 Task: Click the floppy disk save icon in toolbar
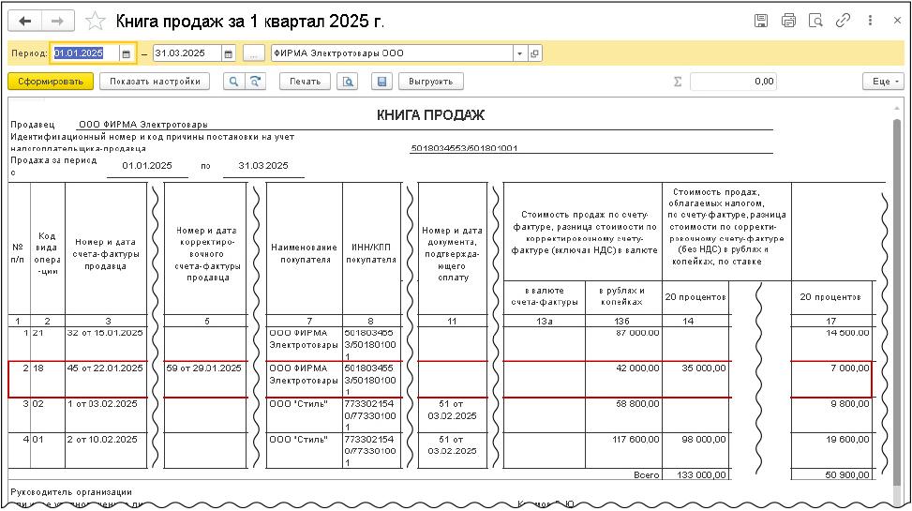tap(381, 82)
